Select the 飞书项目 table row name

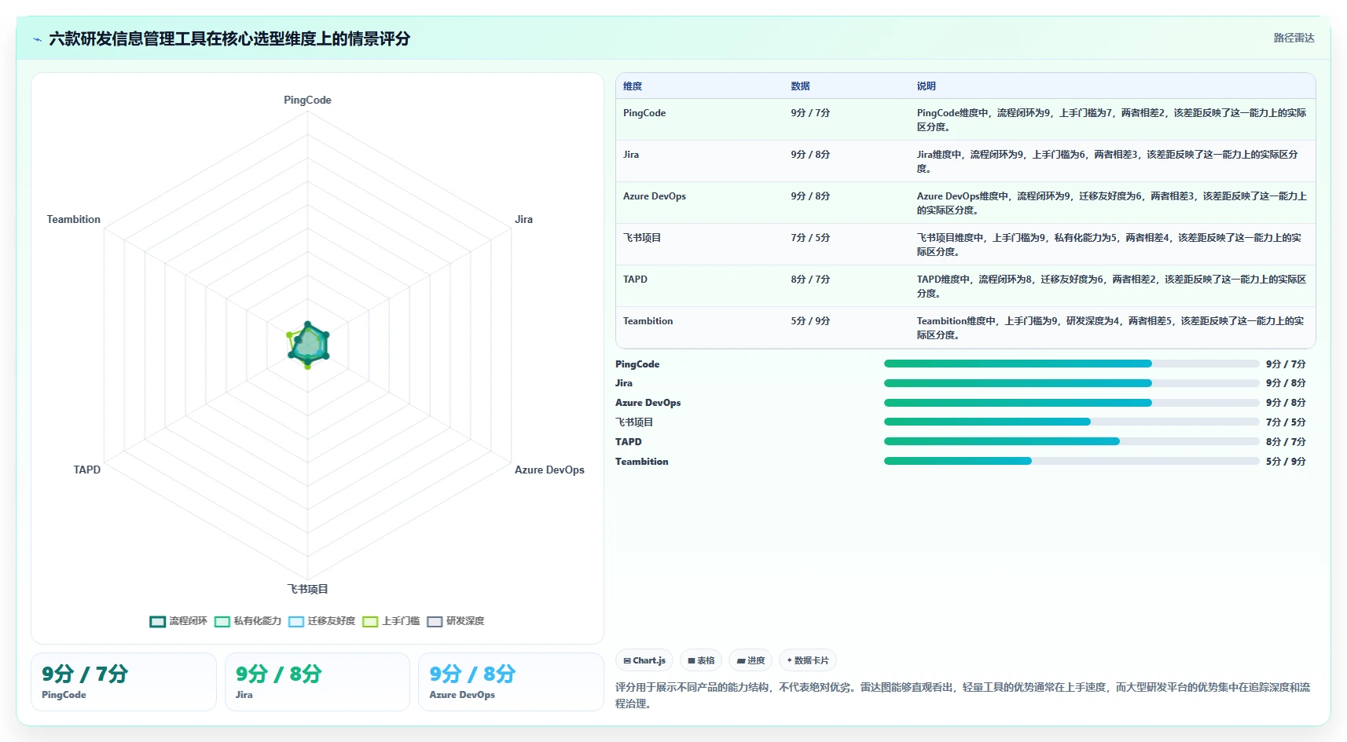642,238
